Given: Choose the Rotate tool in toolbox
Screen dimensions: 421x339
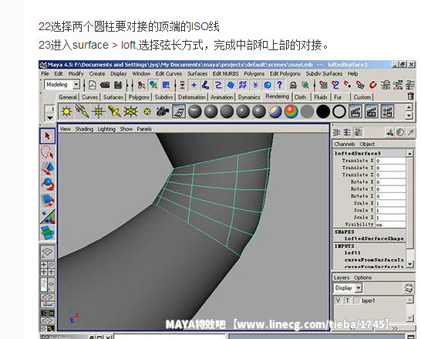Looking at the screenshot, I should click(x=48, y=184).
